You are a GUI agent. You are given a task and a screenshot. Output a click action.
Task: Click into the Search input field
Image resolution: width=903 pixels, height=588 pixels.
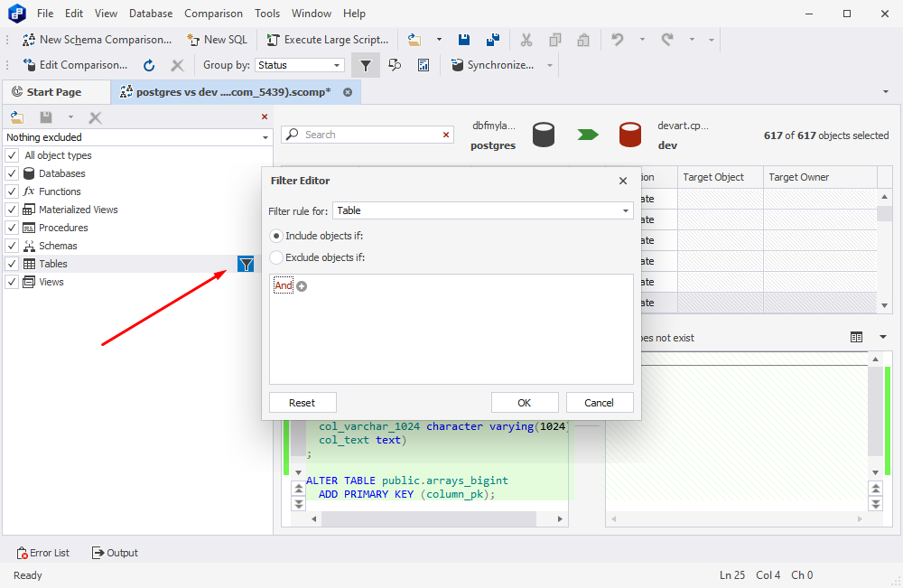(368, 135)
